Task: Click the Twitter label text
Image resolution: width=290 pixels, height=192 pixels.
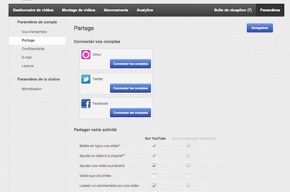Action: [98, 79]
